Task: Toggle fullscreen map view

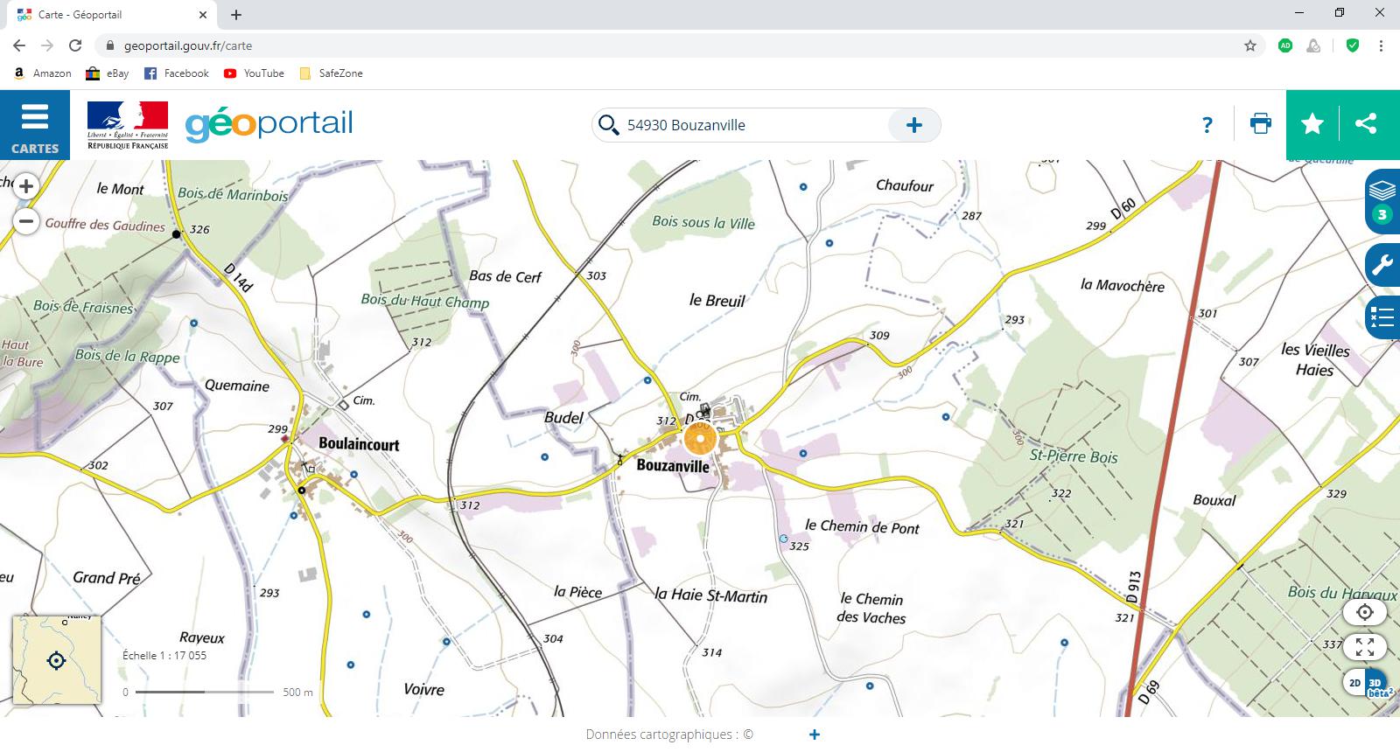Action: 1365,647
